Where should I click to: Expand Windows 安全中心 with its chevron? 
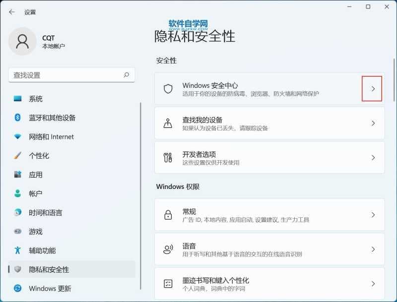[373, 89]
